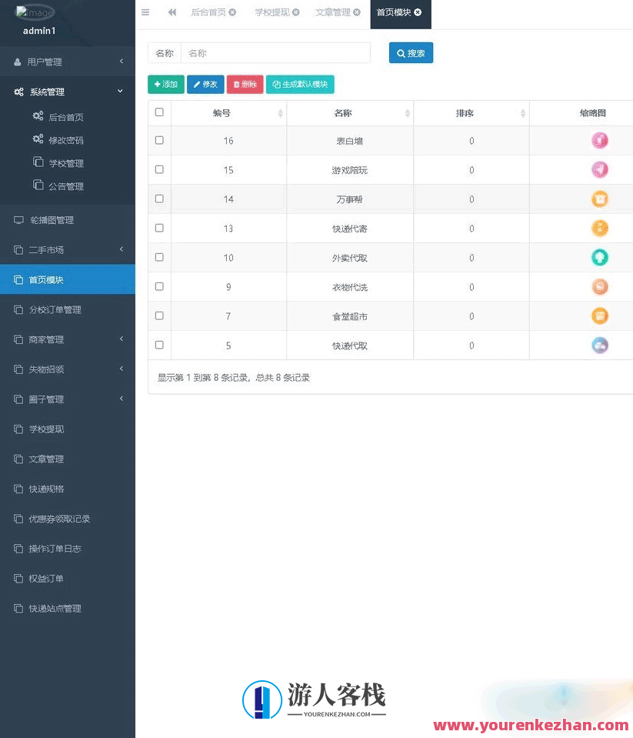The height and width of the screenshot is (738, 633).
Task: Switch to the 文章管理 tab
Action: pyautogui.click(x=332, y=12)
